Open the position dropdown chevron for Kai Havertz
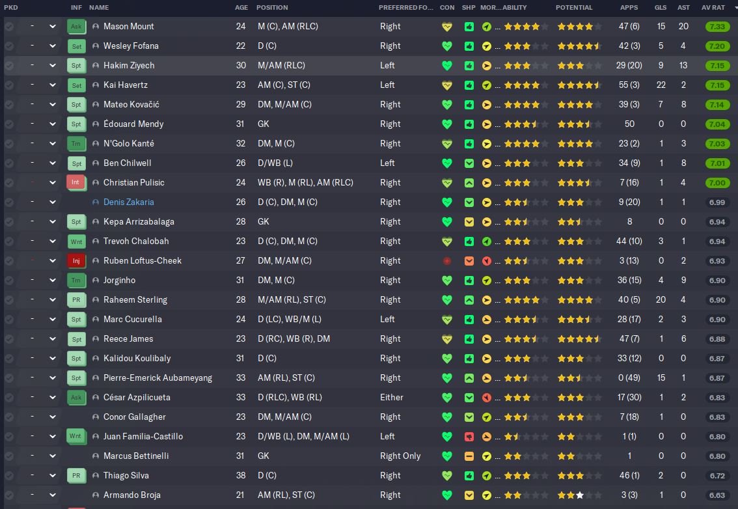This screenshot has height=509, width=738. tap(52, 85)
